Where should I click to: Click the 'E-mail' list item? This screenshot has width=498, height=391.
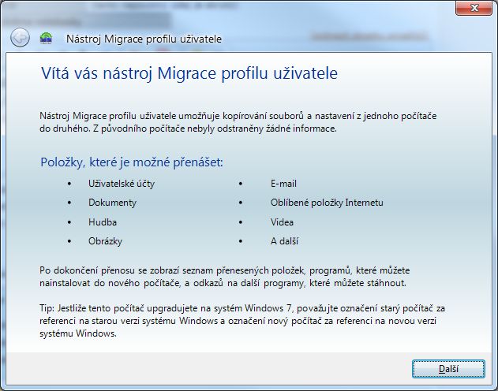tap(283, 184)
